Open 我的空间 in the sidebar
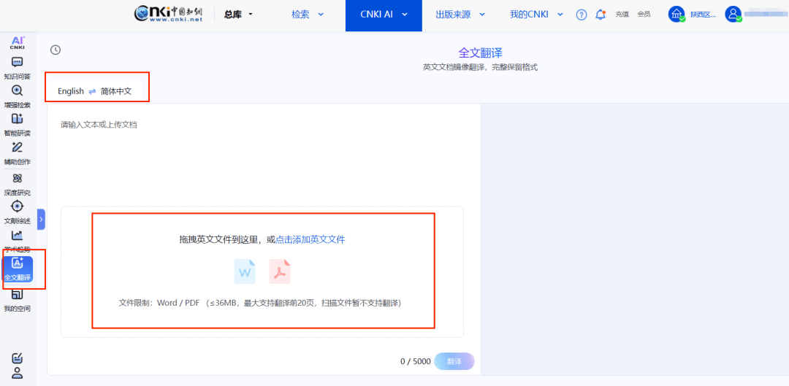Viewport: 789px width, 386px height. pyautogui.click(x=18, y=299)
